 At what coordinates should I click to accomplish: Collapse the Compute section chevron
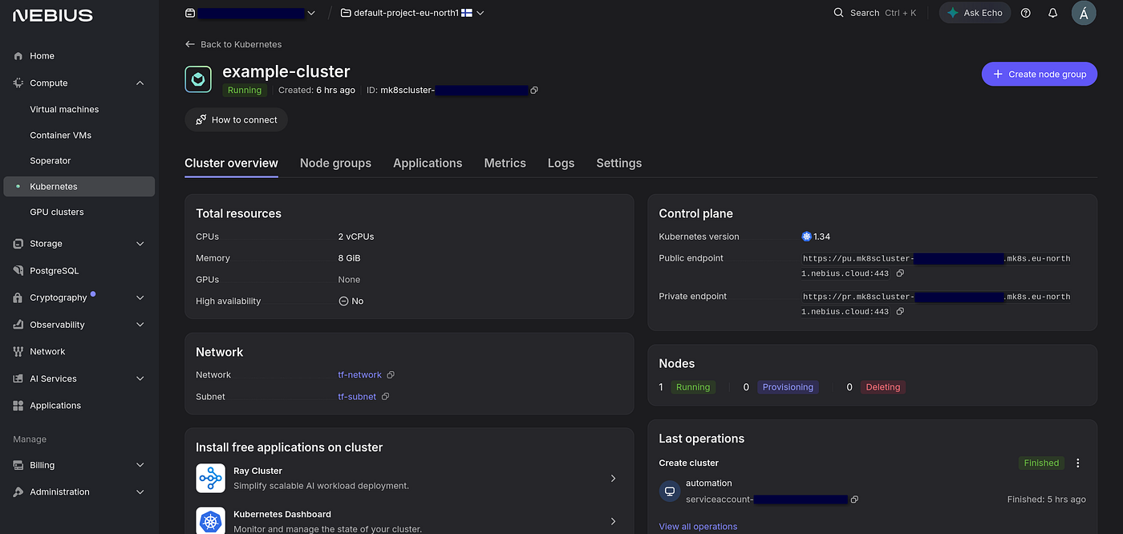point(140,83)
